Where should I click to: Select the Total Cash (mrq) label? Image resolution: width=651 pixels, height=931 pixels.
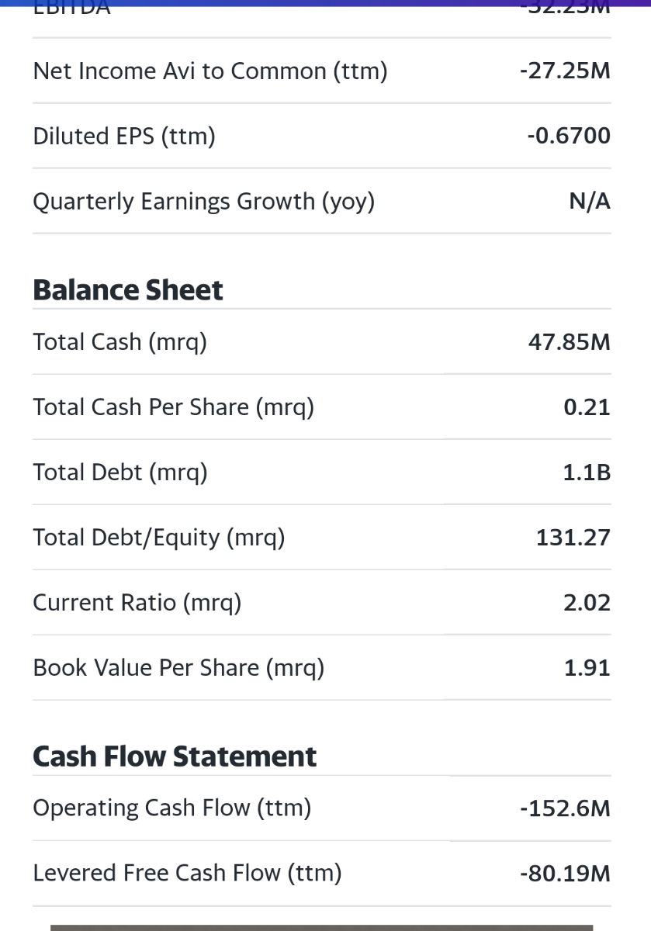(x=120, y=342)
